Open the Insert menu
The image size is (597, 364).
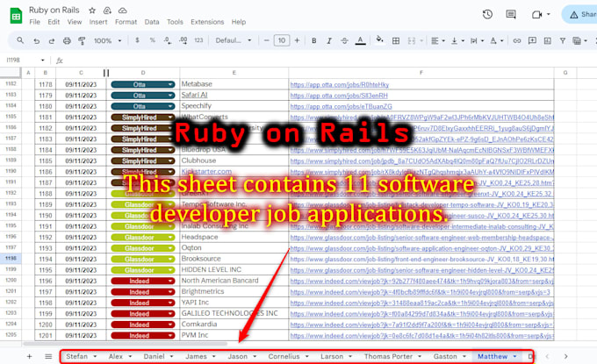tap(98, 22)
